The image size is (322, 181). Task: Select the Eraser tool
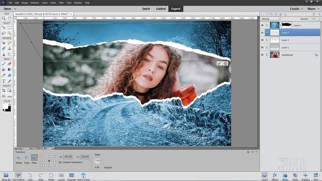click(10, 64)
